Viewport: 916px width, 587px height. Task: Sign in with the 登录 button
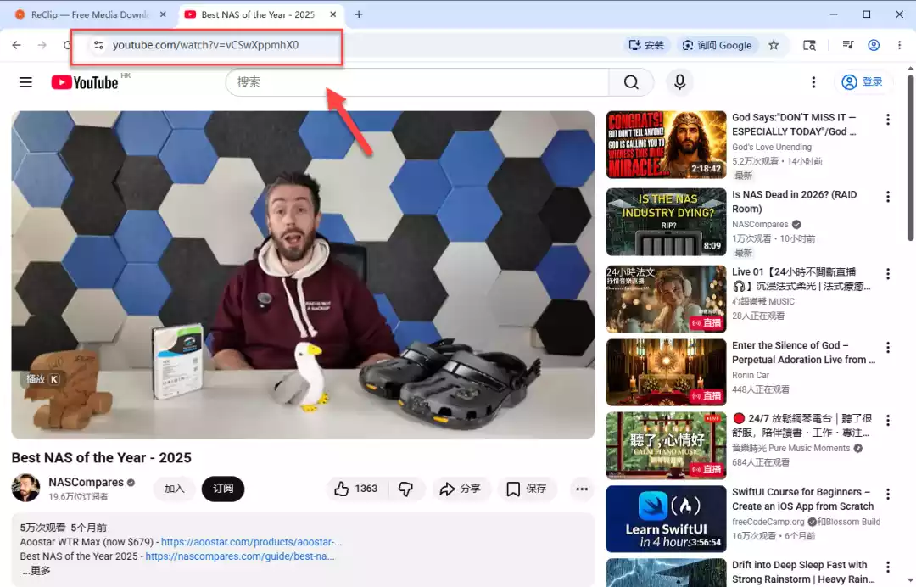[x=863, y=82]
